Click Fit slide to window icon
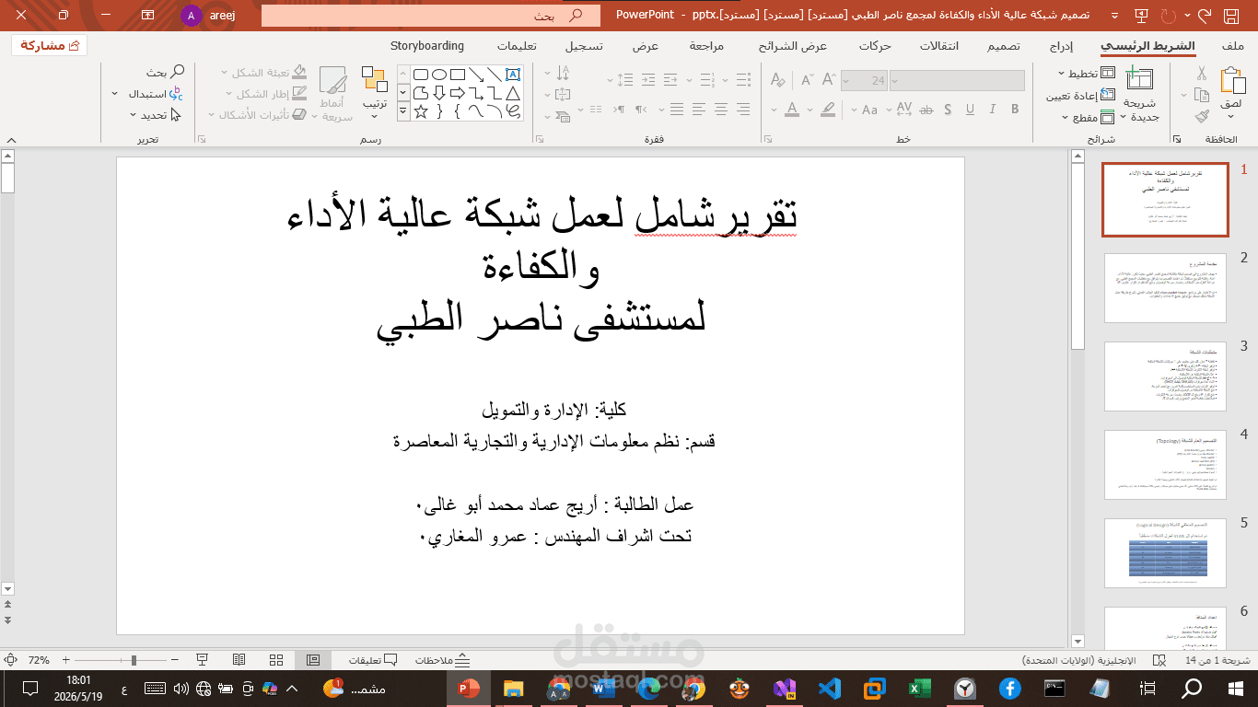 click(x=10, y=660)
